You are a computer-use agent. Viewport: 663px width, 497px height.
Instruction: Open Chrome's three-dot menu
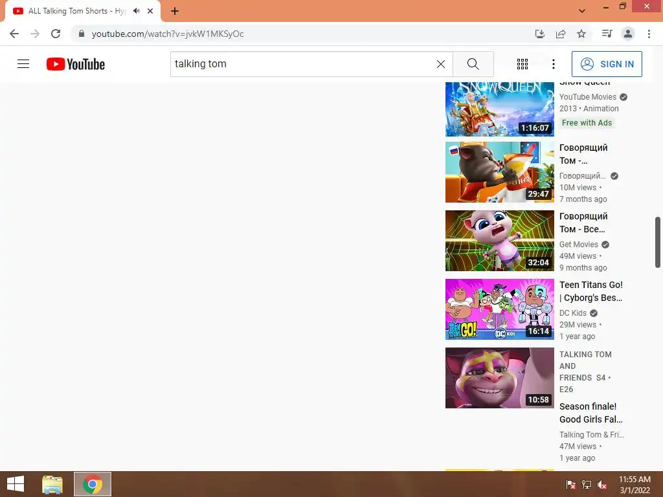click(649, 34)
